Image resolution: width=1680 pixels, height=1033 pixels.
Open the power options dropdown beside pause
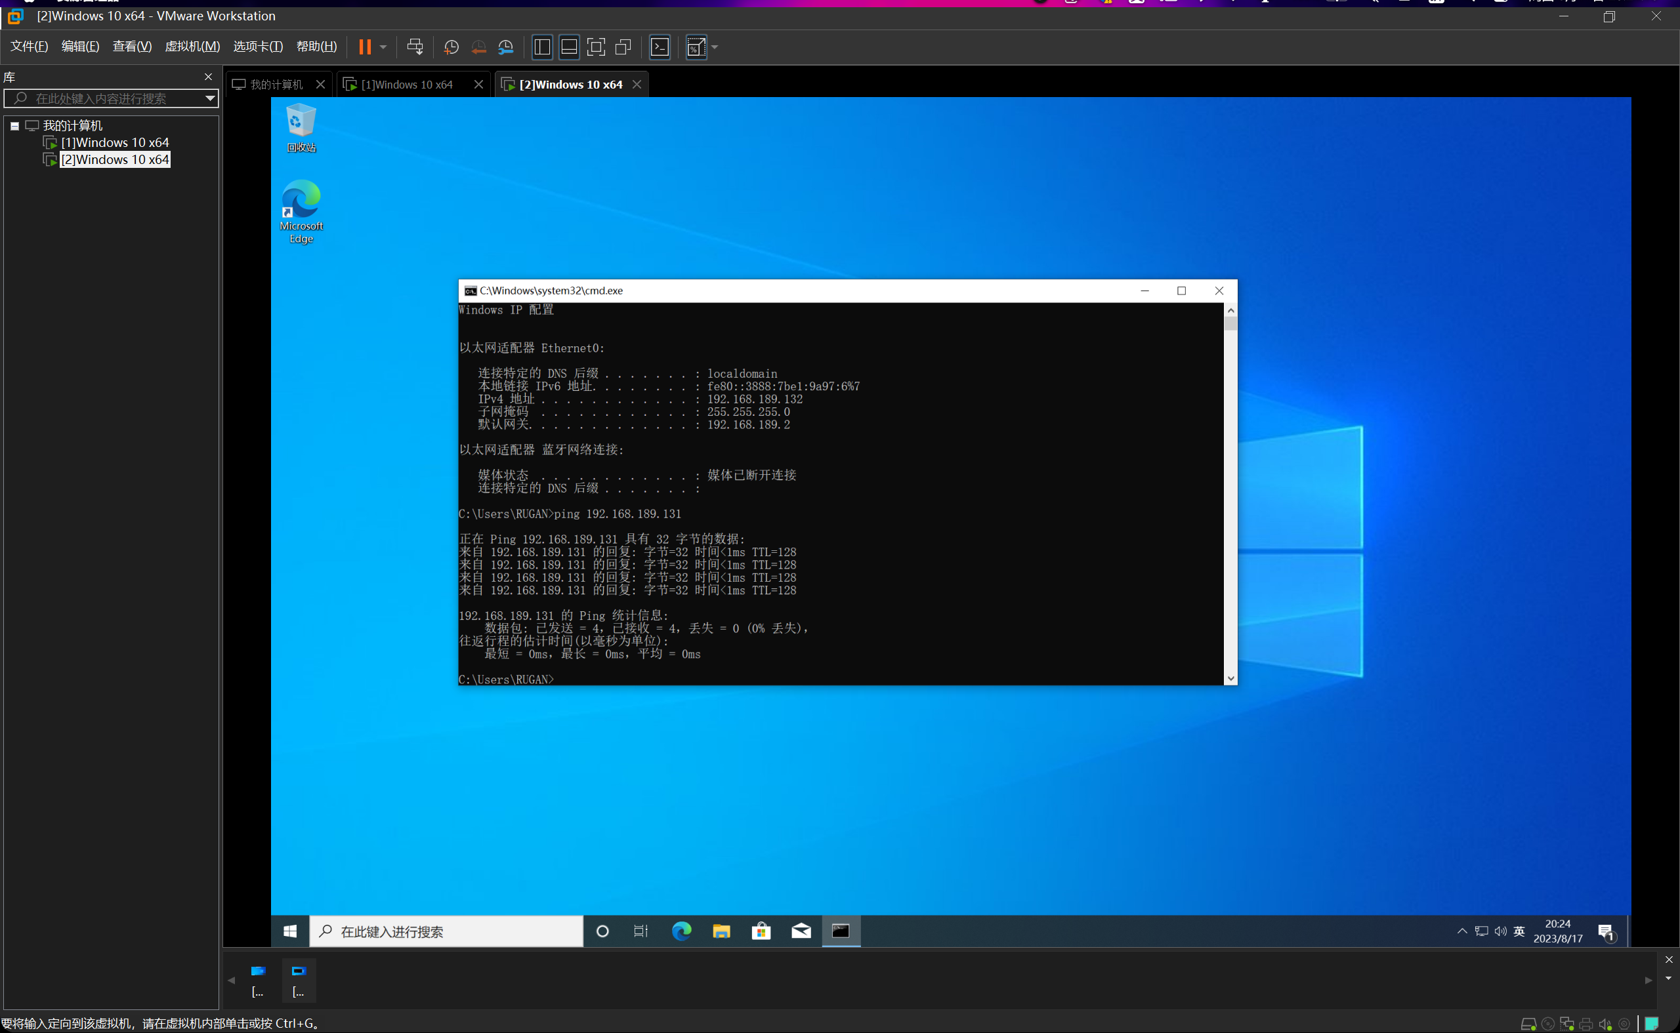click(x=383, y=47)
